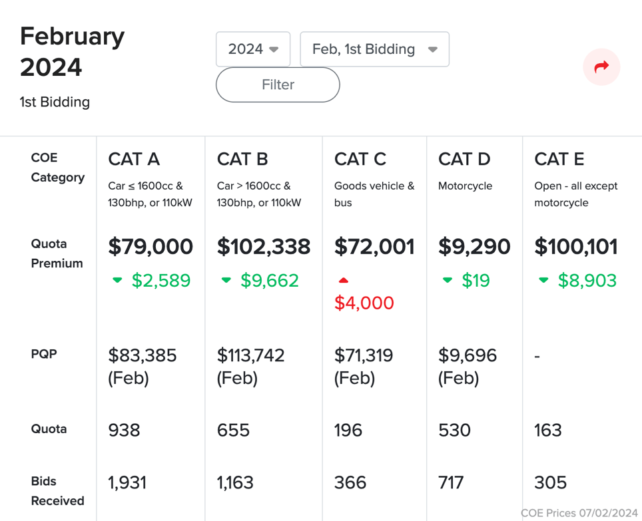Open the 2024 year dropdown
The width and height of the screenshot is (642, 521).
point(253,49)
